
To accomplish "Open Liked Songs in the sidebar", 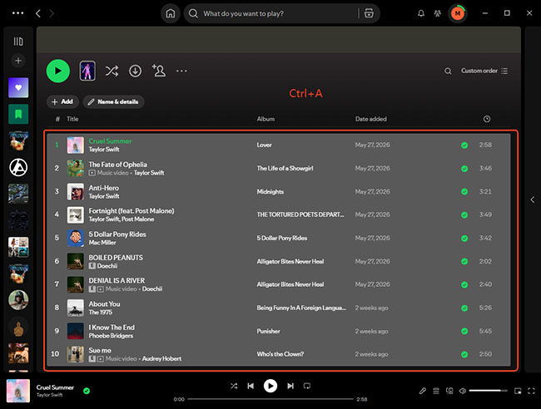I will tap(18, 87).
